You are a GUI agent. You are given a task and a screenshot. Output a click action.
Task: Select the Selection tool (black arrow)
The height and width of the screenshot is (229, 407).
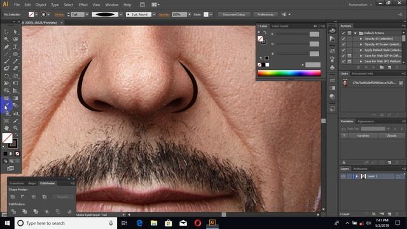click(6, 32)
